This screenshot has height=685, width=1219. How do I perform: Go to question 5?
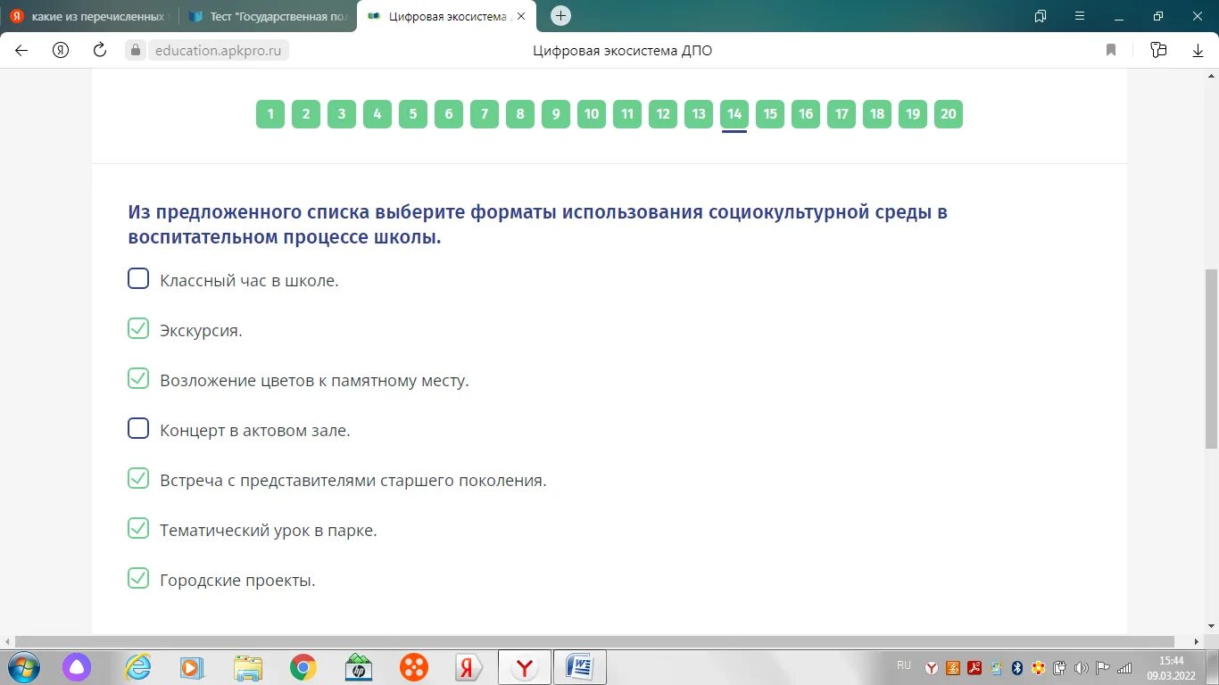point(413,114)
